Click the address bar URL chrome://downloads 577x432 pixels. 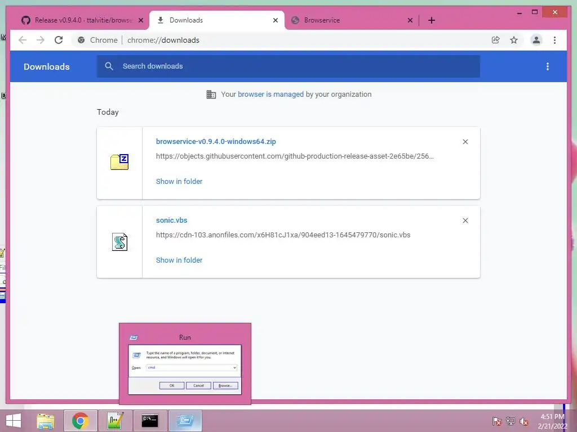click(163, 40)
